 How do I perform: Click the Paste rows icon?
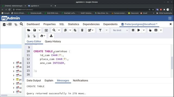(75, 30)
